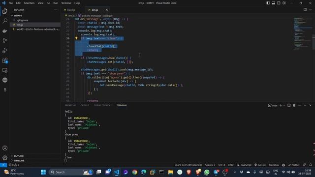Toggle secondary side bar visibility
This screenshot has height=177, width=315.
279,3
